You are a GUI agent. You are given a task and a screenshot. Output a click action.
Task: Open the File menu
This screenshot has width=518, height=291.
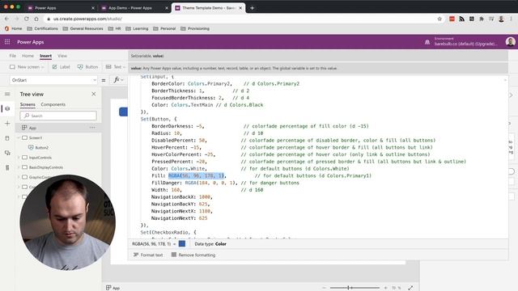pyautogui.click(x=13, y=56)
